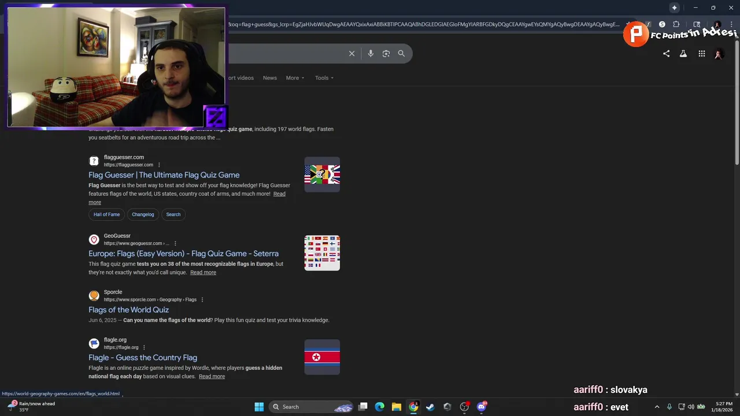The width and height of the screenshot is (740, 416).
Task: Open Google Lens image search icon
Action: tap(386, 53)
